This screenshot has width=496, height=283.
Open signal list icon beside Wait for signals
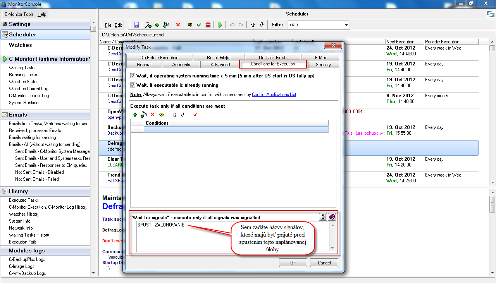323,217
